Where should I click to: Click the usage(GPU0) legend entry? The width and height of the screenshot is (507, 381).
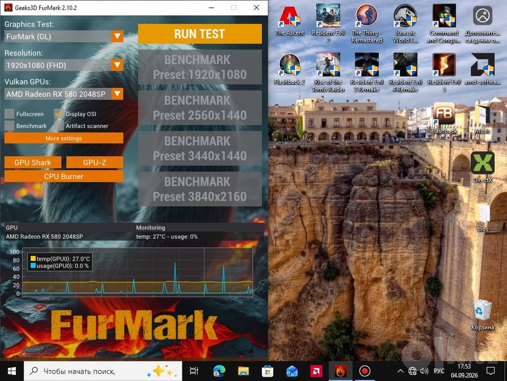(x=60, y=266)
